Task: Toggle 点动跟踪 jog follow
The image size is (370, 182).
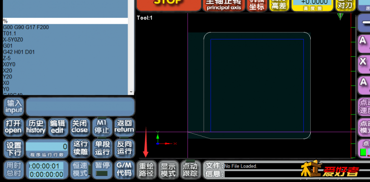Action: point(190,170)
